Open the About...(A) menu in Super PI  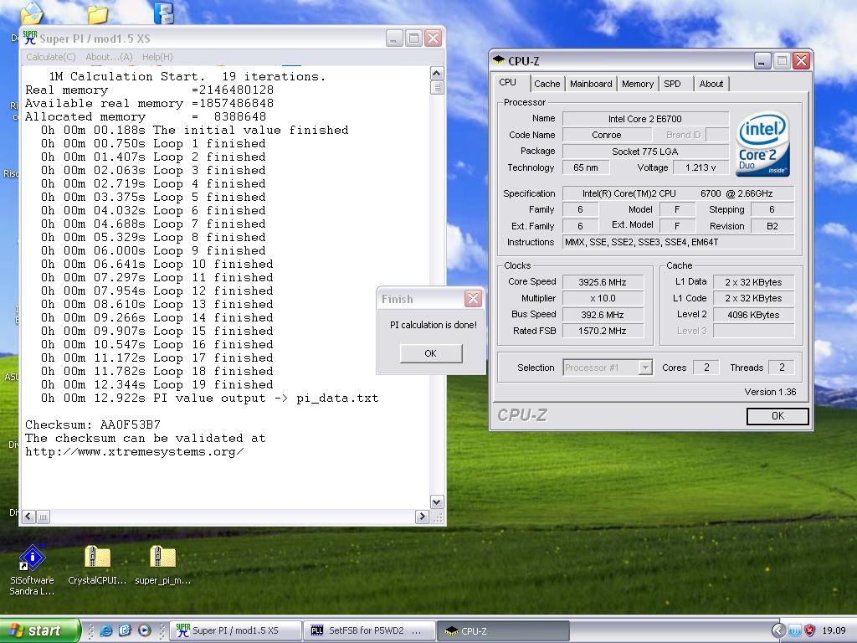[x=109, y=57]
